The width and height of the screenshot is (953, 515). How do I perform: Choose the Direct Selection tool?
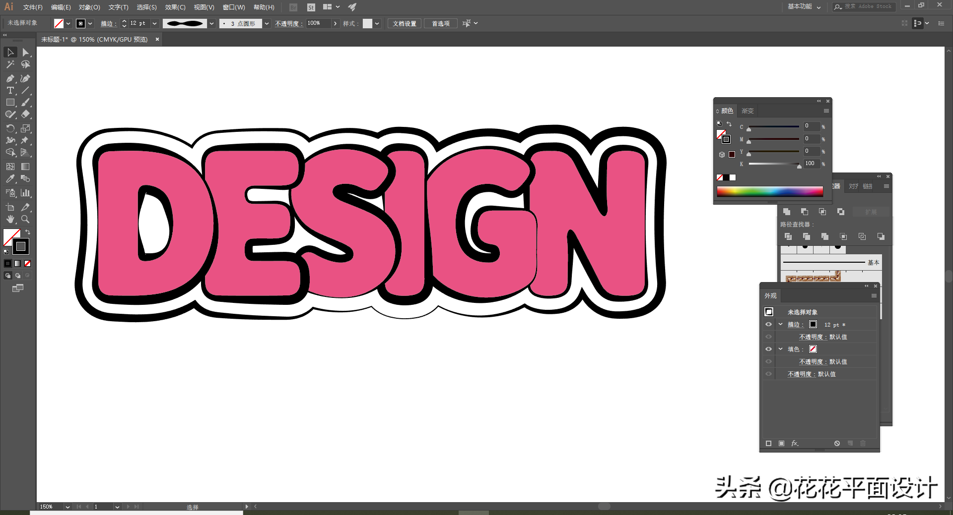click(x=25, y=53)
